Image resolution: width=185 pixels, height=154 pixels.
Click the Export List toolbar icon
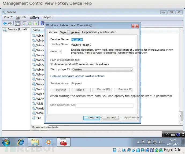[35, 23]
